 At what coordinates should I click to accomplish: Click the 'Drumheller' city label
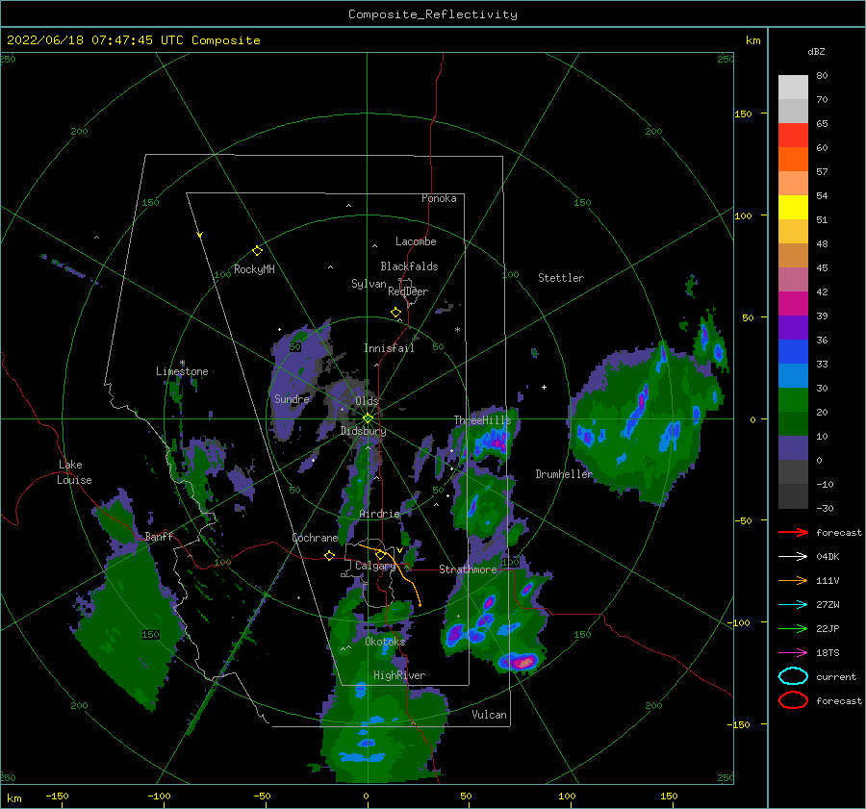tap(563, 474)
